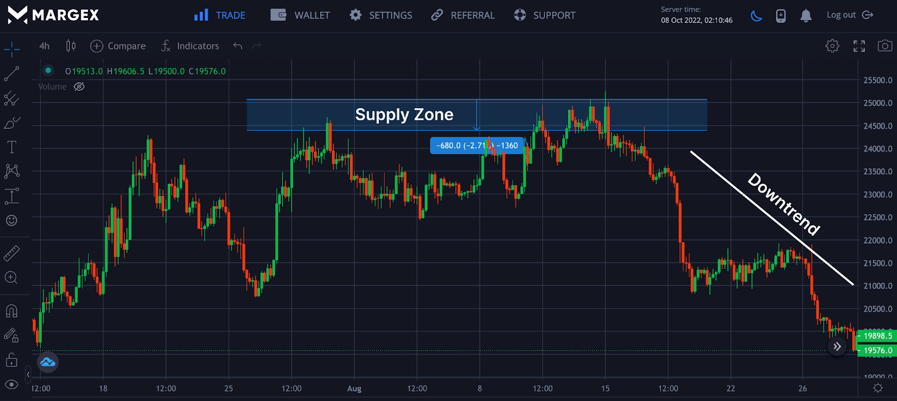Open the candlestick chart type selector

tap(71, 46)
